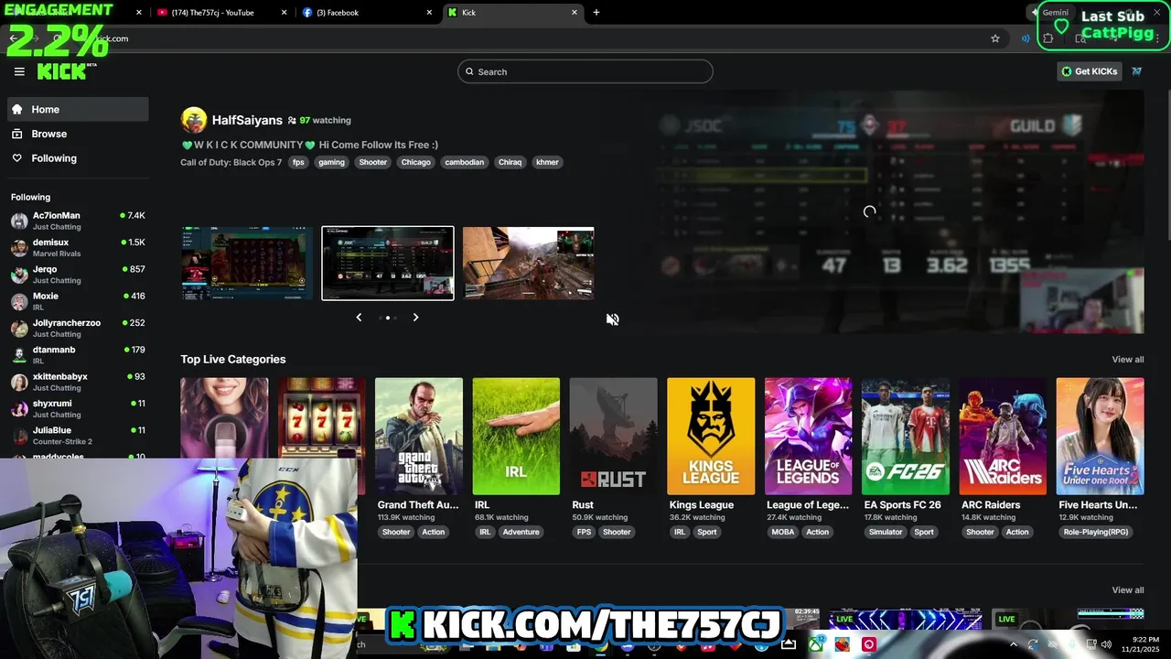Click the khmer tag
This screenshot has width=1171, height=659.
click(x=547, y=162)
